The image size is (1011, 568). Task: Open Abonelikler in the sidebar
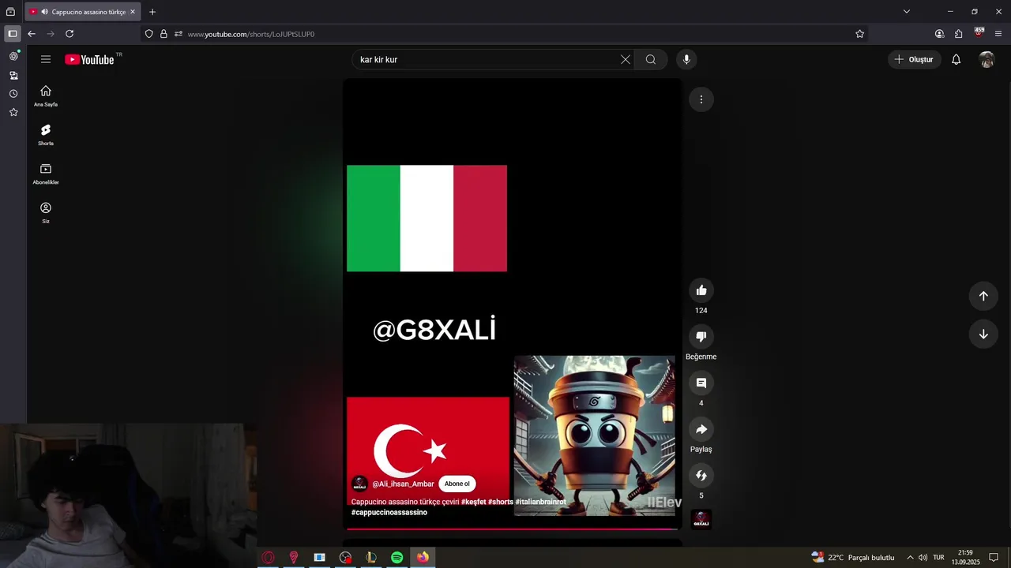coord(46,174)
